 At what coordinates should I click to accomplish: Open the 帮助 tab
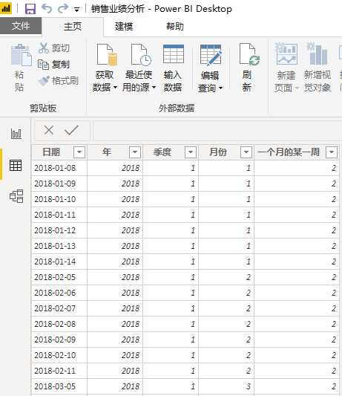pos(175,26)
